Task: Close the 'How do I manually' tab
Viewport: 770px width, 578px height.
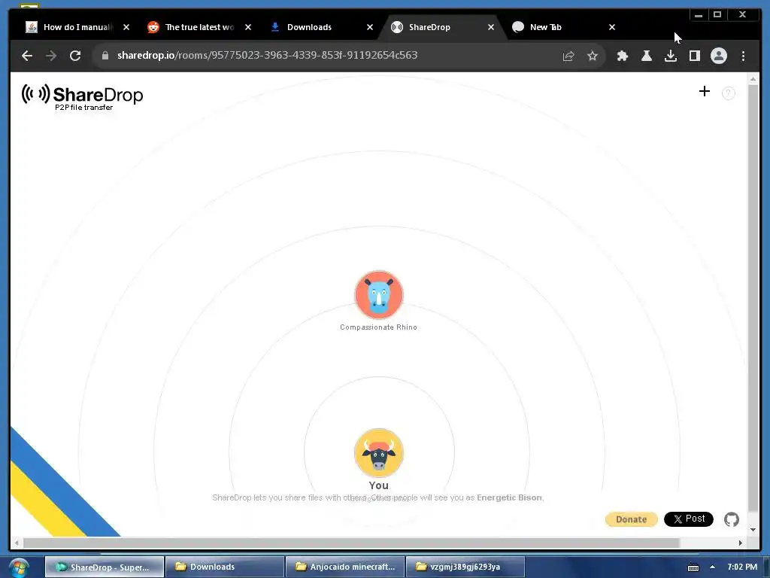Action: click(126, 27)
